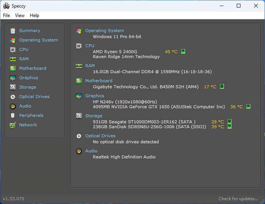Open the Operating System heading link
Screen dimensions: 265x204
click(x=105, y=31)
